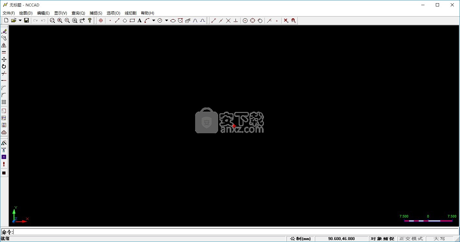
Task: Toggle midpoint snap icon
Action: (221, 21)
